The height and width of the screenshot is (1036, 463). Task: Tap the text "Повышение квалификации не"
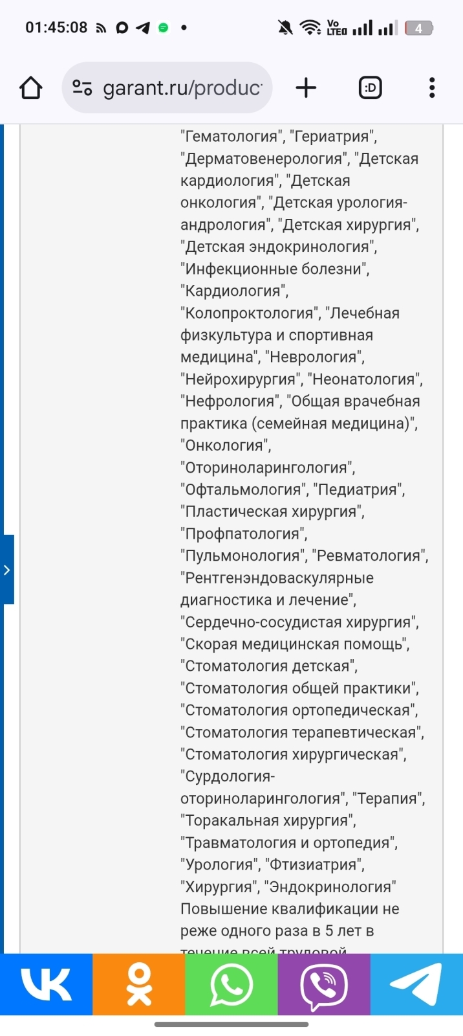[290, 908]
